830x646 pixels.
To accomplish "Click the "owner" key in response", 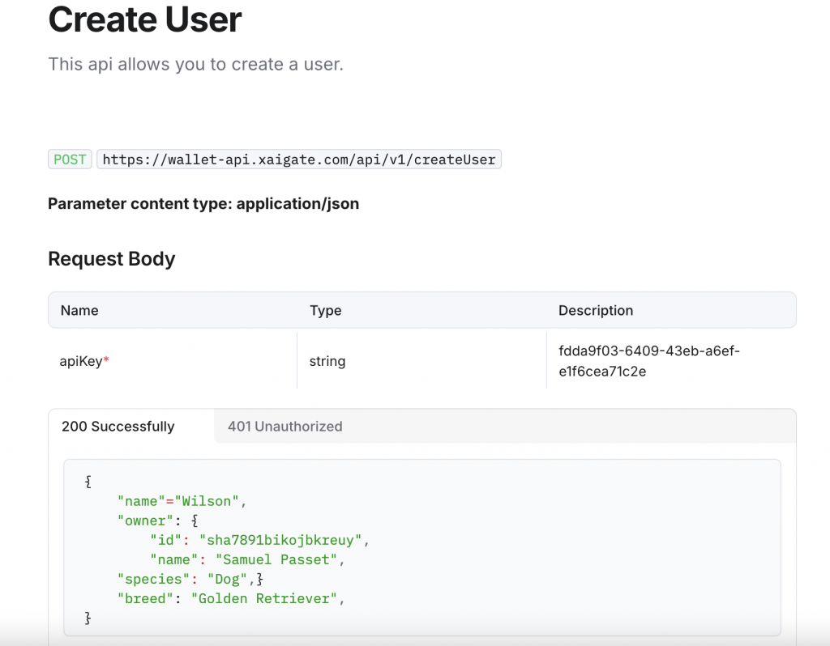I will pos(145,521).
